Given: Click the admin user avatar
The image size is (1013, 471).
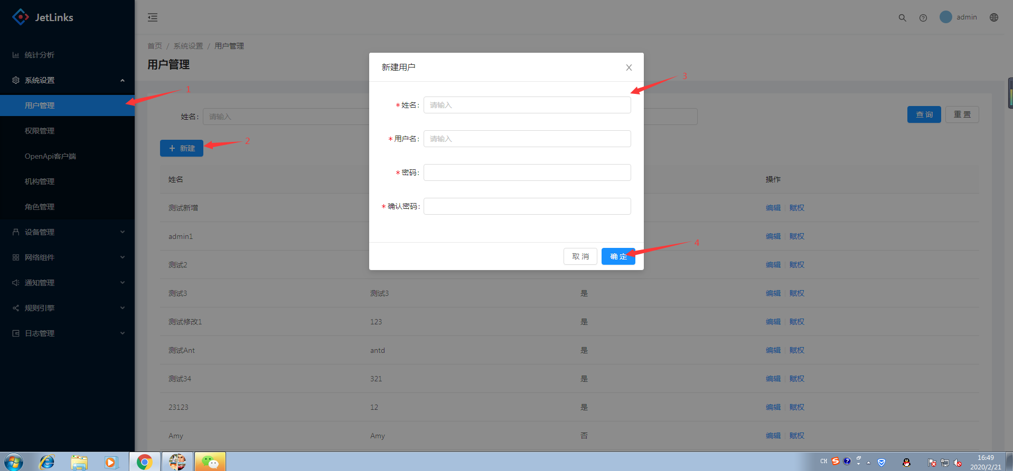Looking at the screenshot, I should [x=945, y=17].
